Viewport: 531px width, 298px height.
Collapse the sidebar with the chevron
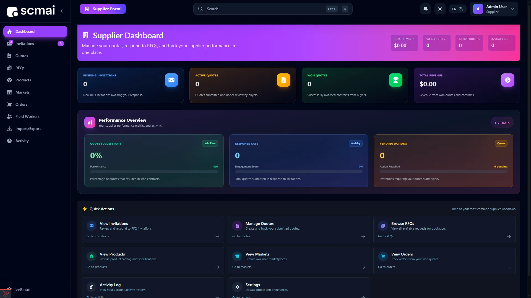[x=62, y=11]
